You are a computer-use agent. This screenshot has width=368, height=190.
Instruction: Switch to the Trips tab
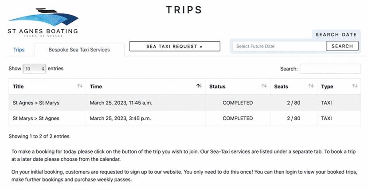point(19,50)
